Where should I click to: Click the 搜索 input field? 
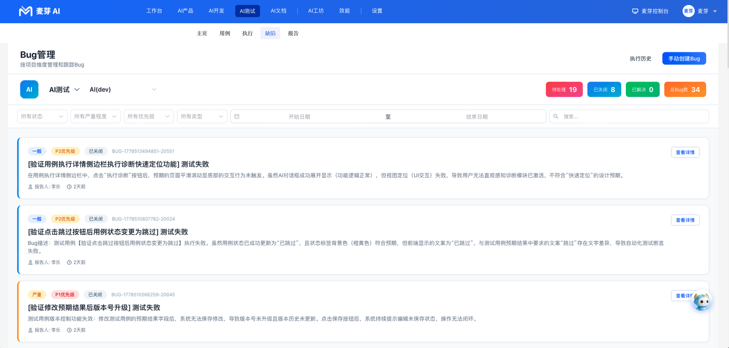pyautogui.click(x=629, y=116)
